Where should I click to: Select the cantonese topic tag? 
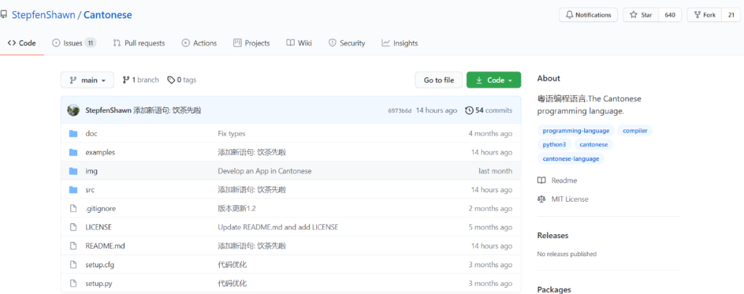pyautogui.click(x=594, y=145)
